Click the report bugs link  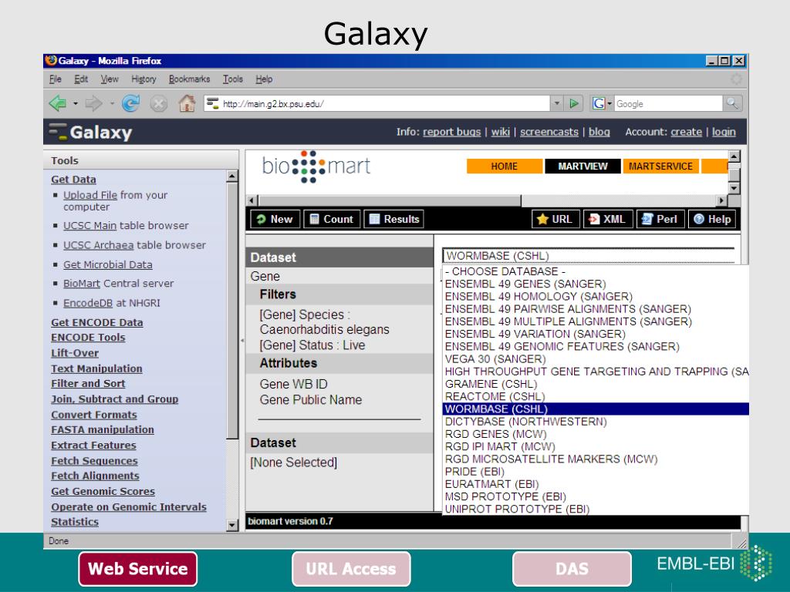[x=451, y=132]
